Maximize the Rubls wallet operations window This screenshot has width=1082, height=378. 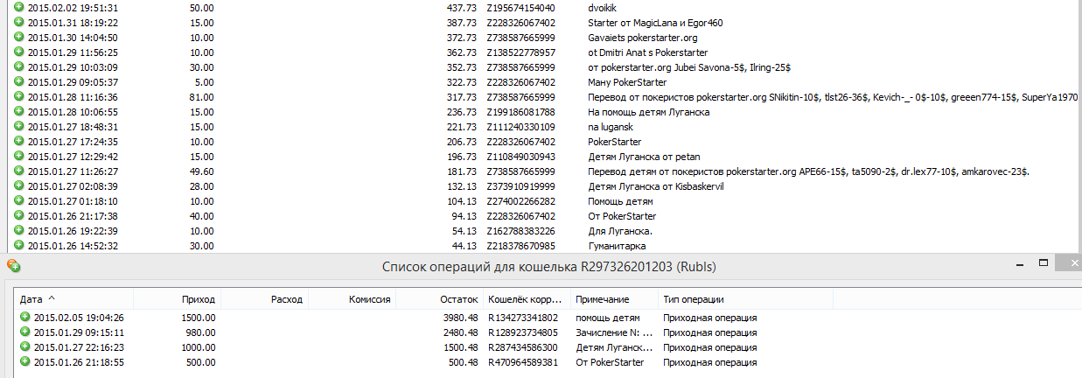[x=1043, y=262]
